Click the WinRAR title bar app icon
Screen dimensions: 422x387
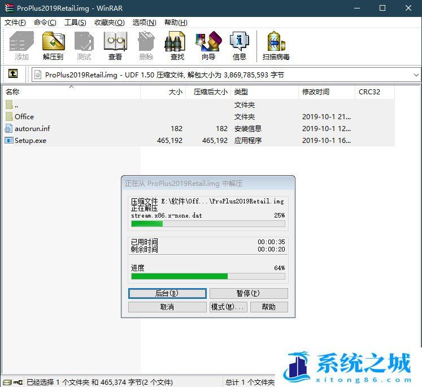[9, 8]
